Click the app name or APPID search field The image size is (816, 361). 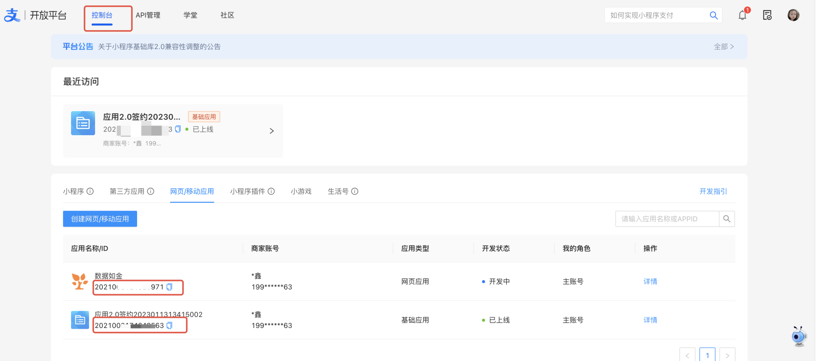coord(667,219)
